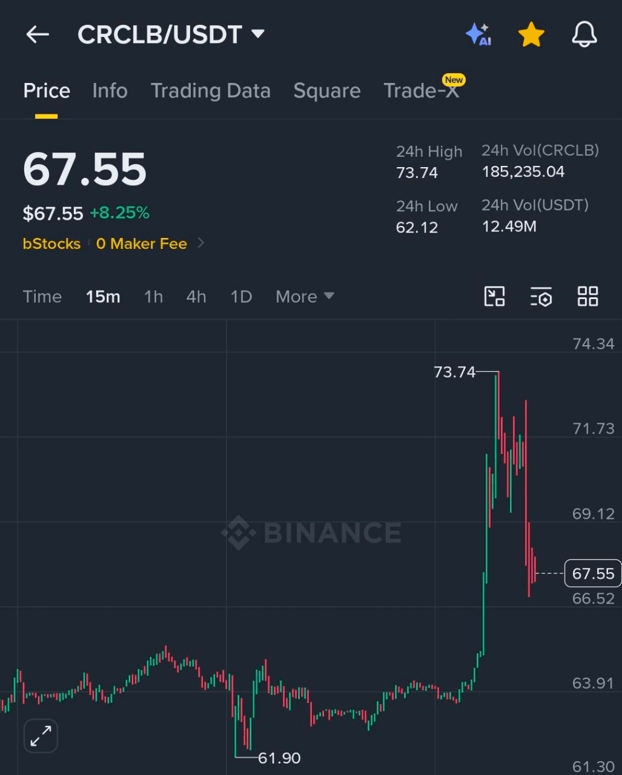The image size is (622, 775).
Task: Expand chart to fullscreen with arrows icon
Action: (41, 736)
